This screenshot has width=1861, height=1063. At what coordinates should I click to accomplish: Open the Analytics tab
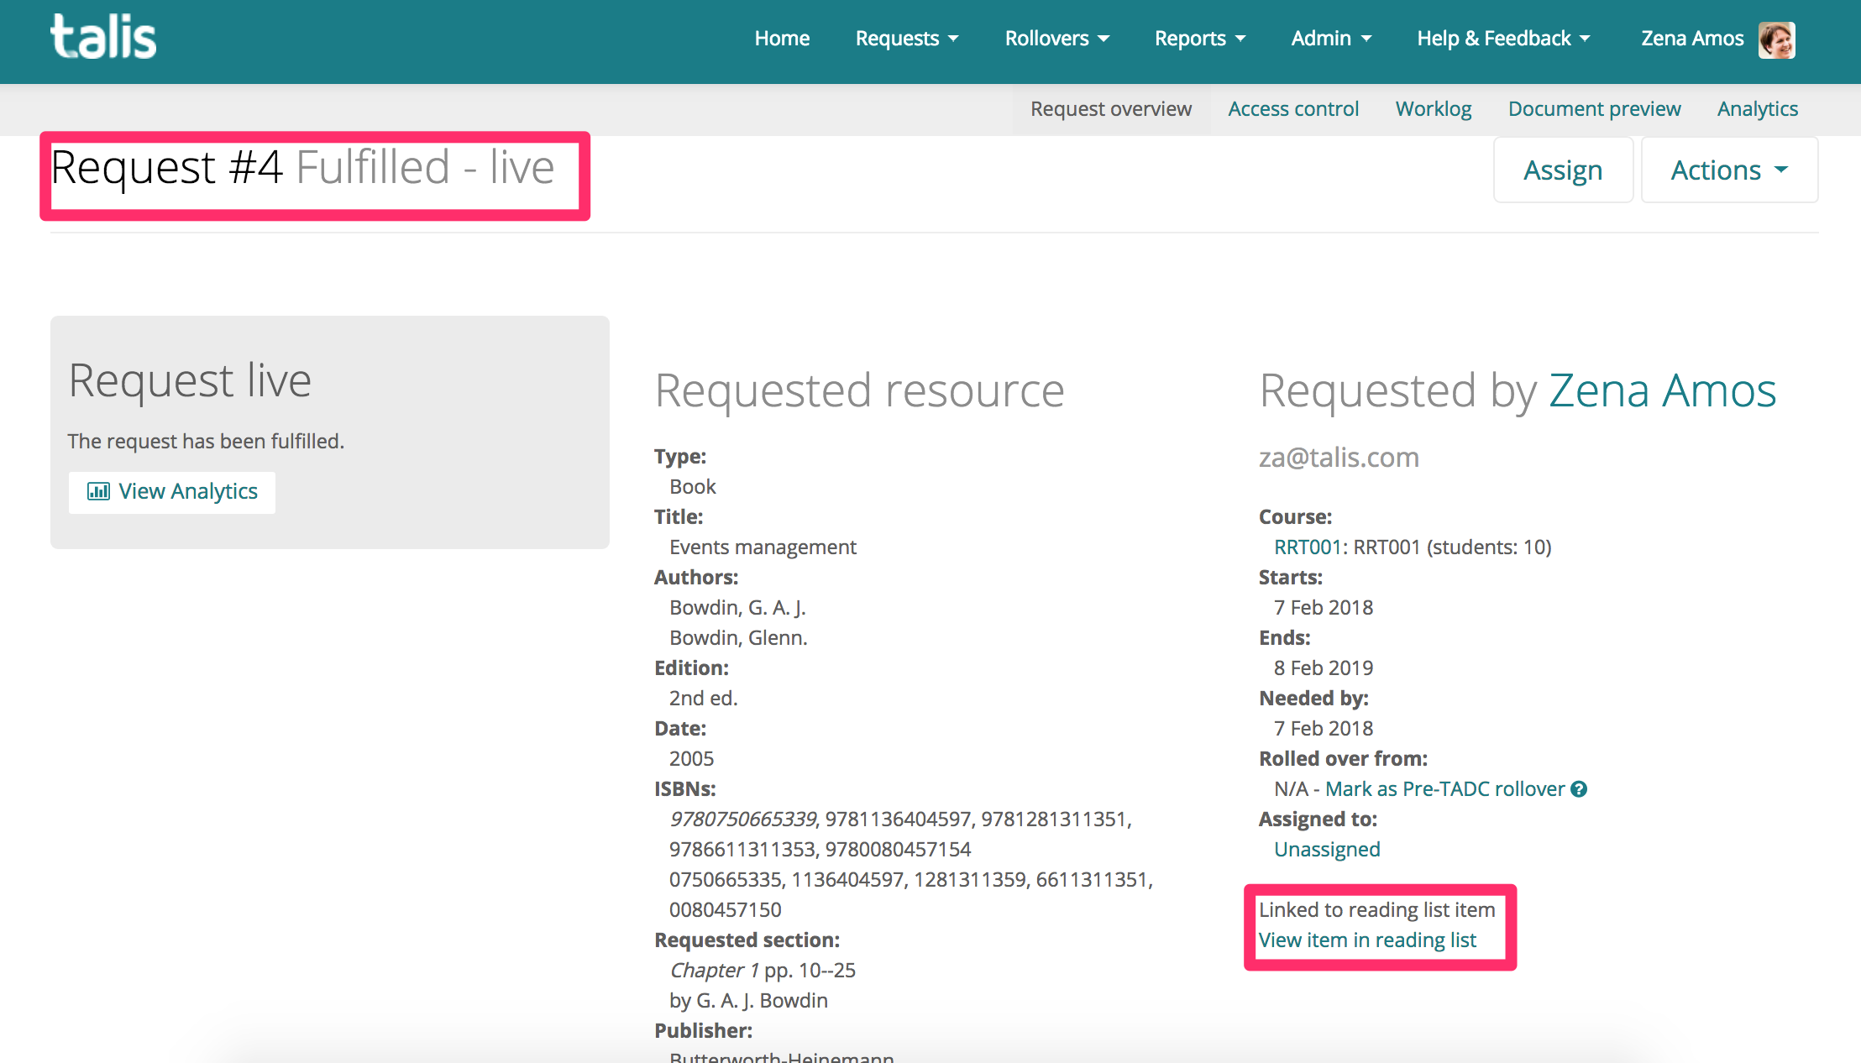[1757, 108]
